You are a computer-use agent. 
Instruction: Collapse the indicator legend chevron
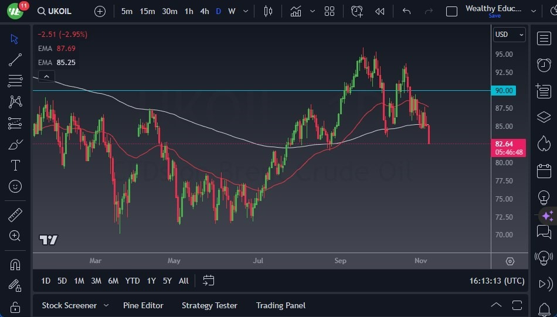pos(46,76)
